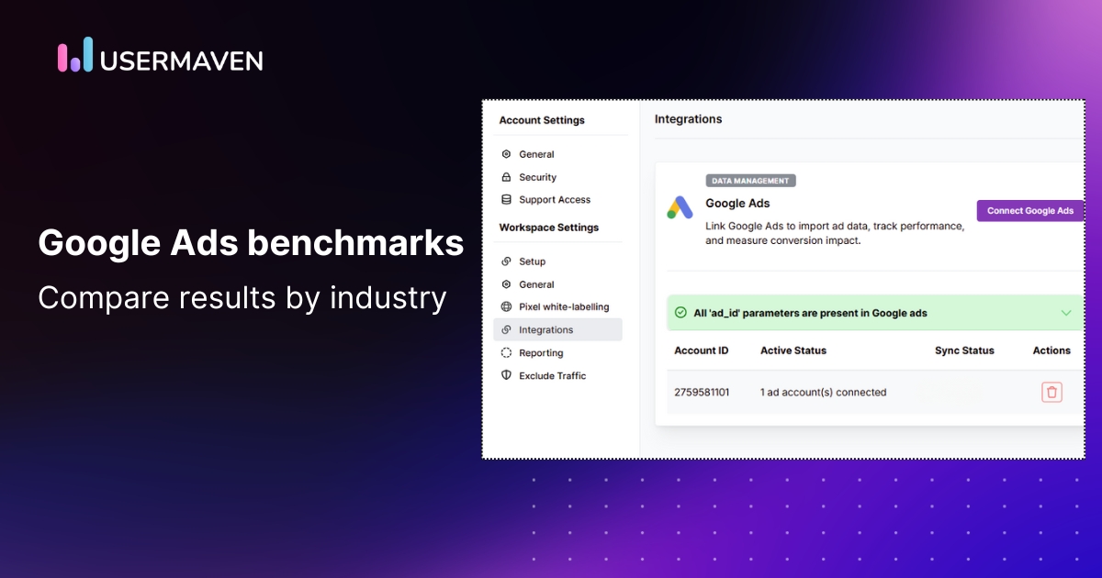
Task: Open the Setup link icon
Action: pyautogui.click(x=506, y=261)
